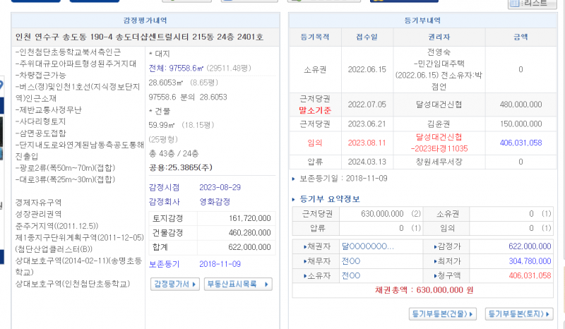This screenshot has width=565, height=329.
Task: Click the 리스트 list icon button
Action: (532, 4)
